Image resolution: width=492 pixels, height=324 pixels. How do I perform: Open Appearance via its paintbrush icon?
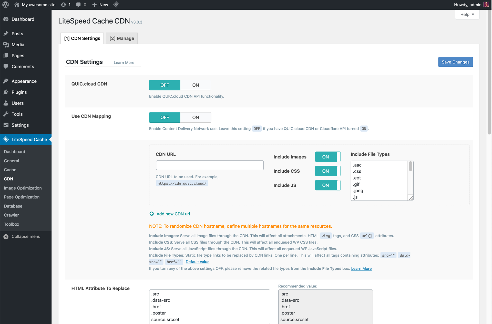(6, 81)
